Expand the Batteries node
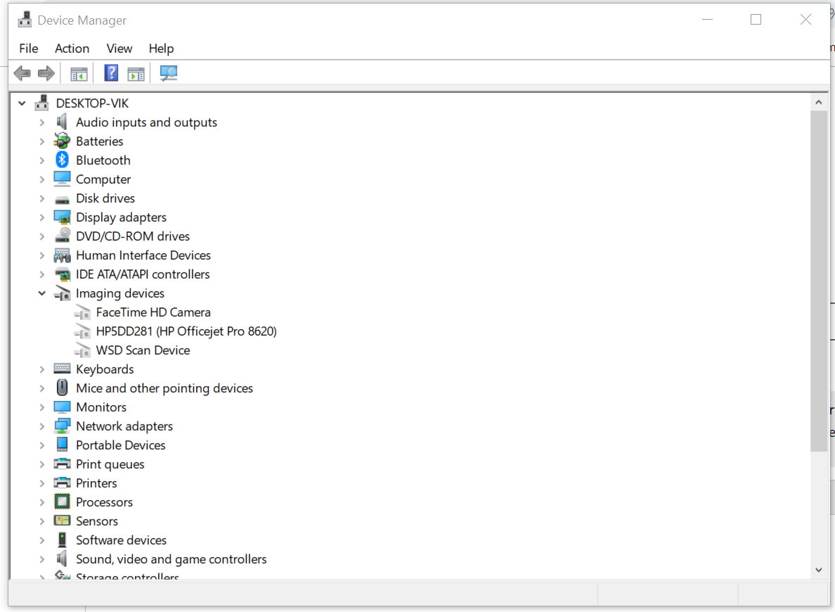This screenshot has width=835, height=612. tap(41, 141)
